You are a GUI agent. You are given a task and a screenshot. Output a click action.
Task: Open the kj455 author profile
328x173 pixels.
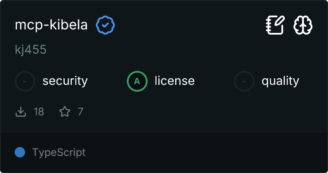[x=31, y=50]
